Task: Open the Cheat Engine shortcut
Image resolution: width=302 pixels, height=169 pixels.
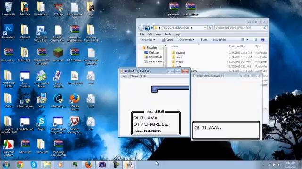Action: (x=25, y=100)
